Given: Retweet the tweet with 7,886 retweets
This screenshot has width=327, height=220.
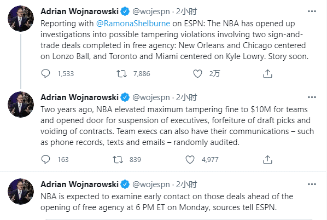Looking at the screenshot, I should (121, 74).
